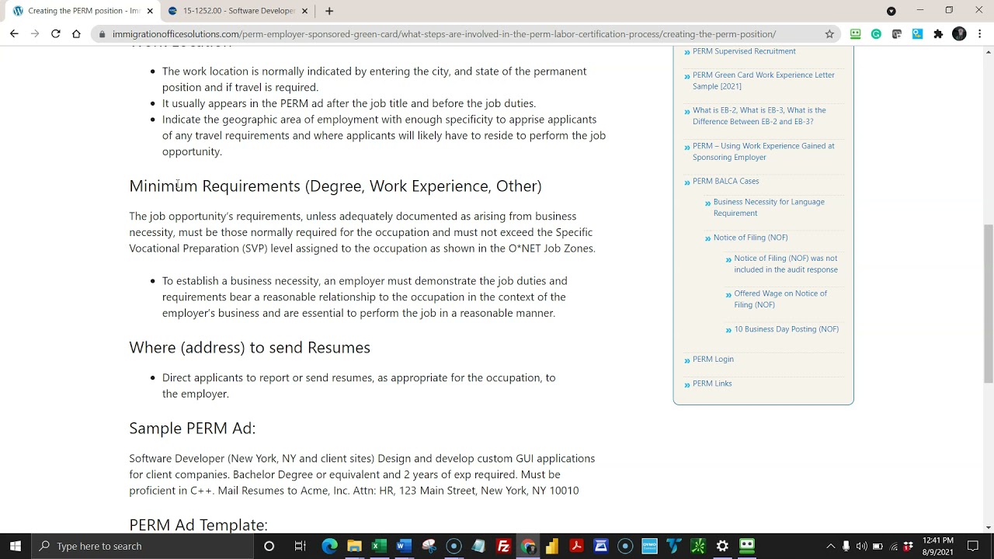Go back to the previous page
Screen dimensions: 994x559
(14, 34)
